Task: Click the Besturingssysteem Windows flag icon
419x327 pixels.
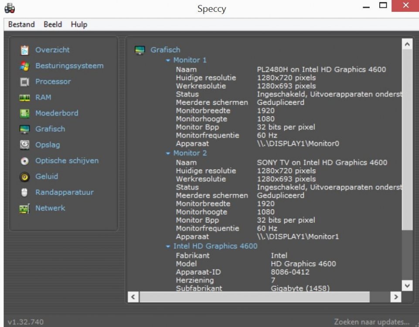Action: (25, 66)
